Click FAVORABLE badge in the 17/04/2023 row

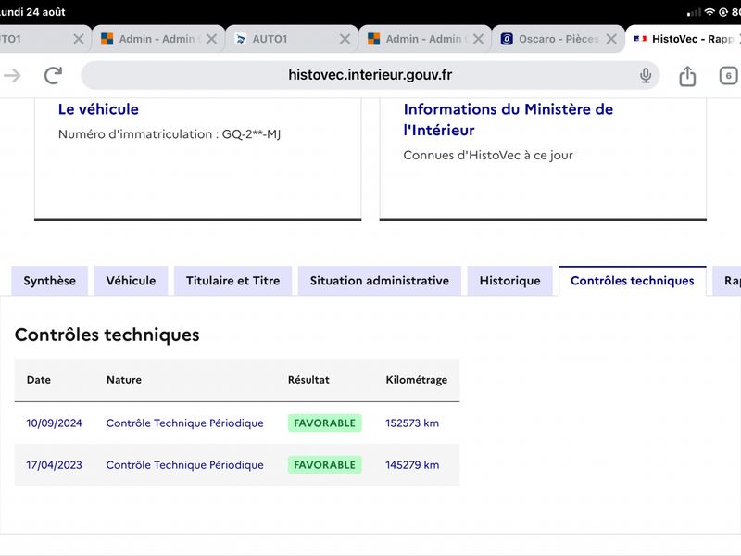coord(325,465)
